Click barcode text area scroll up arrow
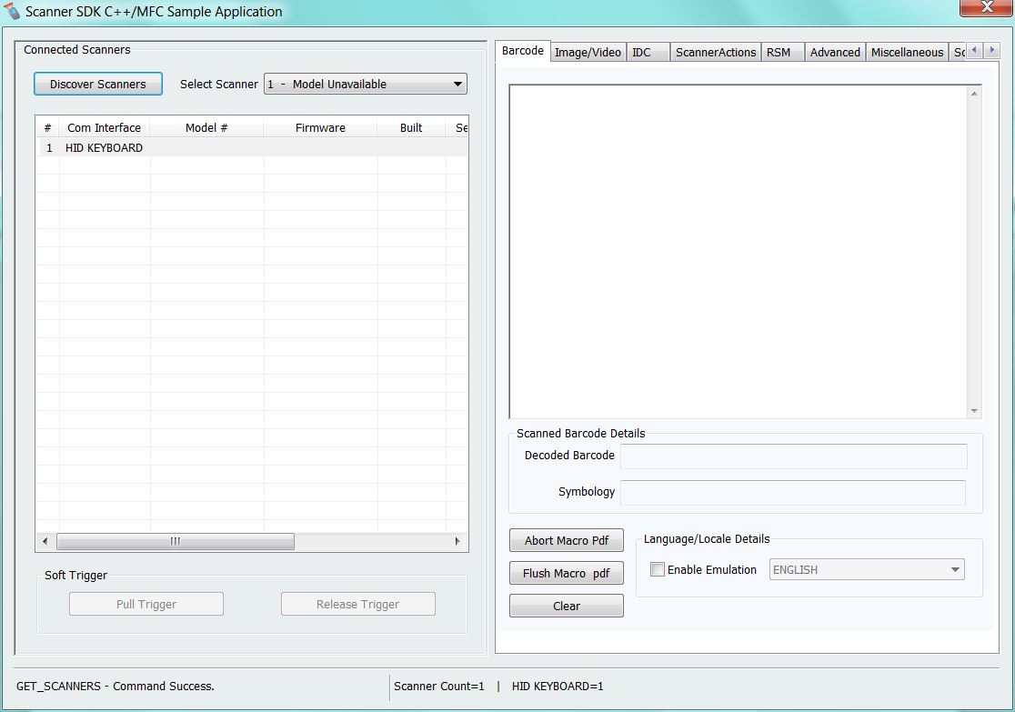This screenshot has width=1015, height=712. pos(975,94)
